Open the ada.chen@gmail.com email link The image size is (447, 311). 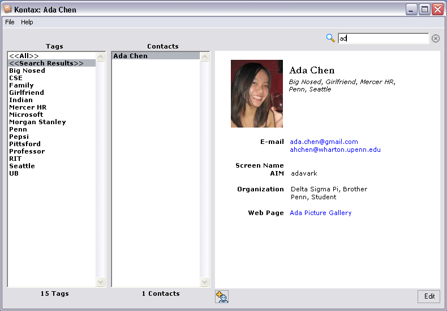[324, 142]
